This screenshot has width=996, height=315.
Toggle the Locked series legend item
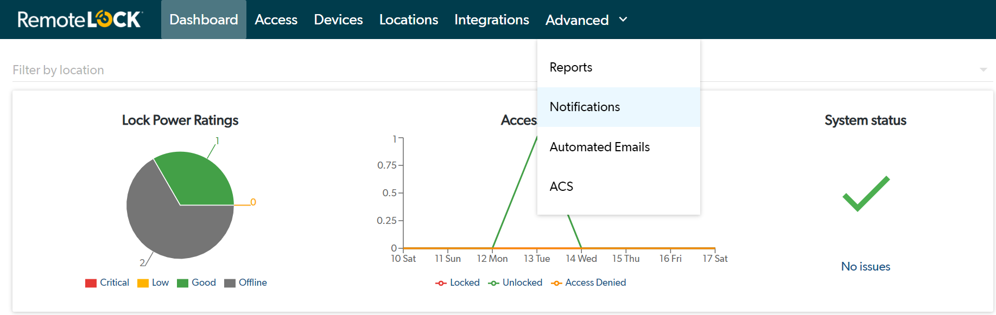(458, 282)
